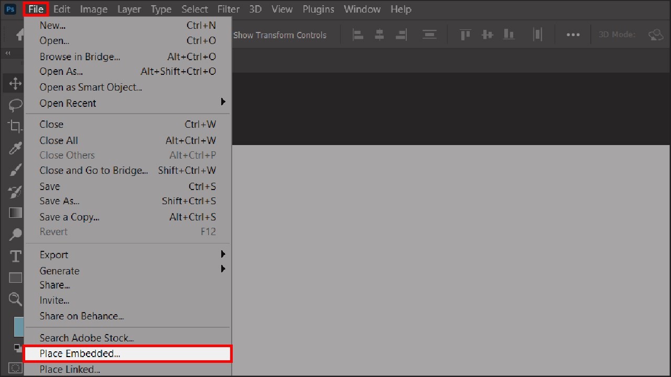Activate the Crop tool
The image size is (671, 377).
(14, 126)
